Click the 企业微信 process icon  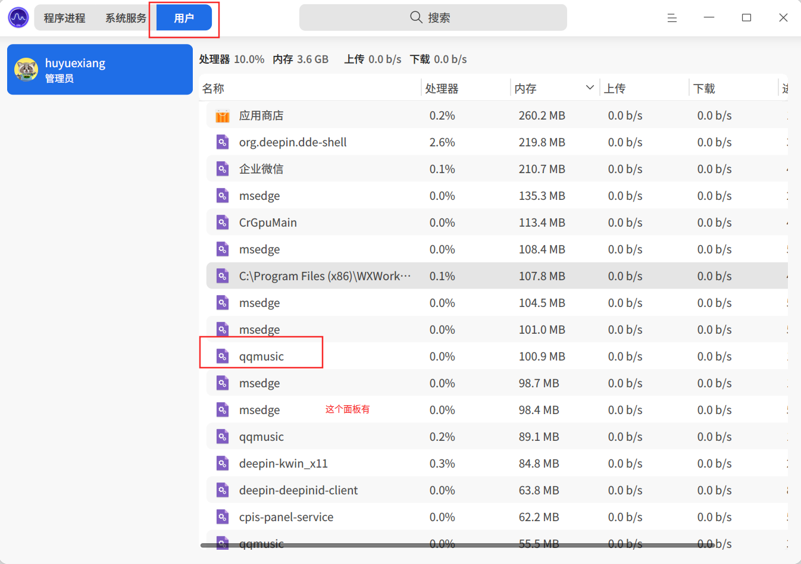[223, 169]
